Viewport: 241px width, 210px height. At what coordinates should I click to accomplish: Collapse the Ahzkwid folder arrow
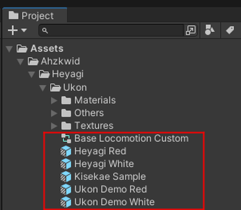coord(20,62)
